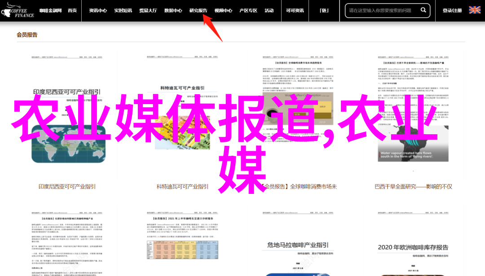Click the Coffee Finance logo
The width and height of the screenshot is (485, 276).
click(18, 11)
